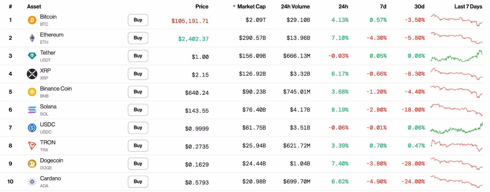Select the Tether green logo icon
Screen dimensions: 490x192
32,56
